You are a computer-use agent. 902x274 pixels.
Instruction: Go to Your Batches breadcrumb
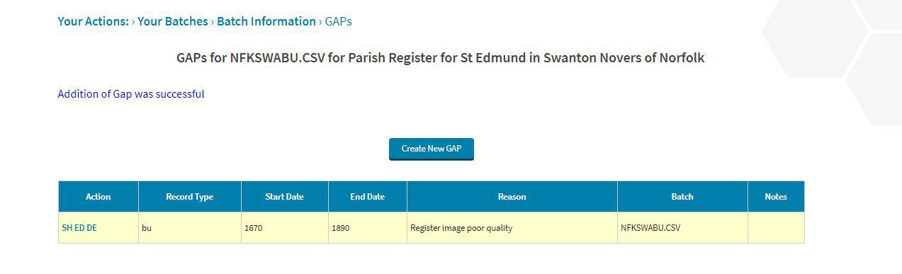pos(173,21)
